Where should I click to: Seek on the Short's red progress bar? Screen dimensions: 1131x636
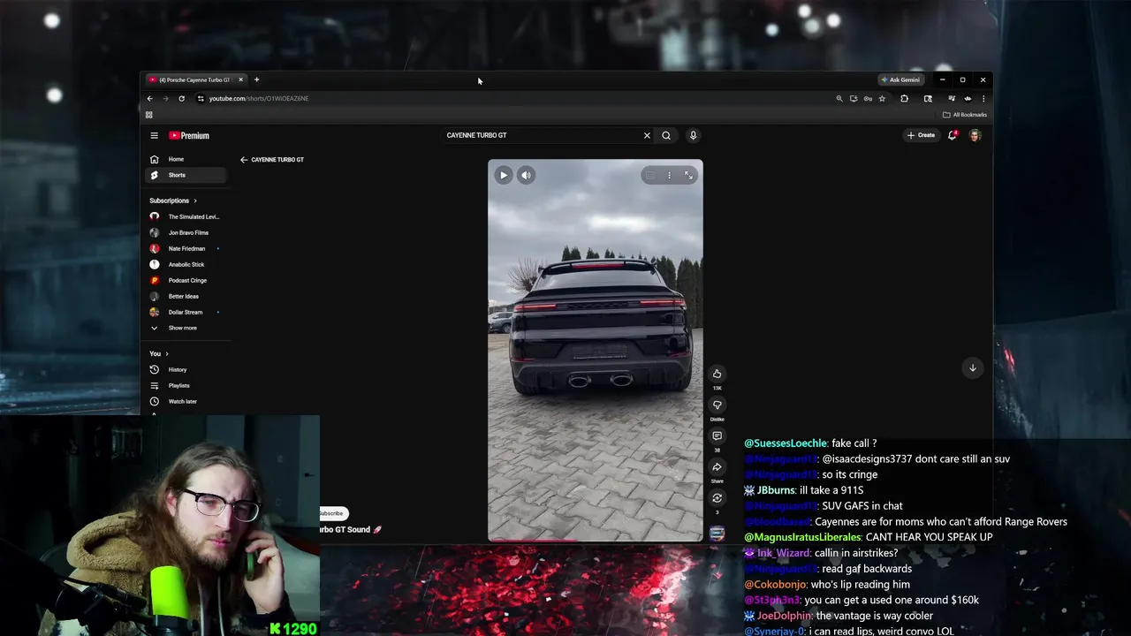tap(596, 540)
